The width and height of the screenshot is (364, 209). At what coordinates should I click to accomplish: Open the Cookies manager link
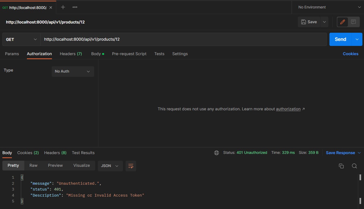pos(351,54)
